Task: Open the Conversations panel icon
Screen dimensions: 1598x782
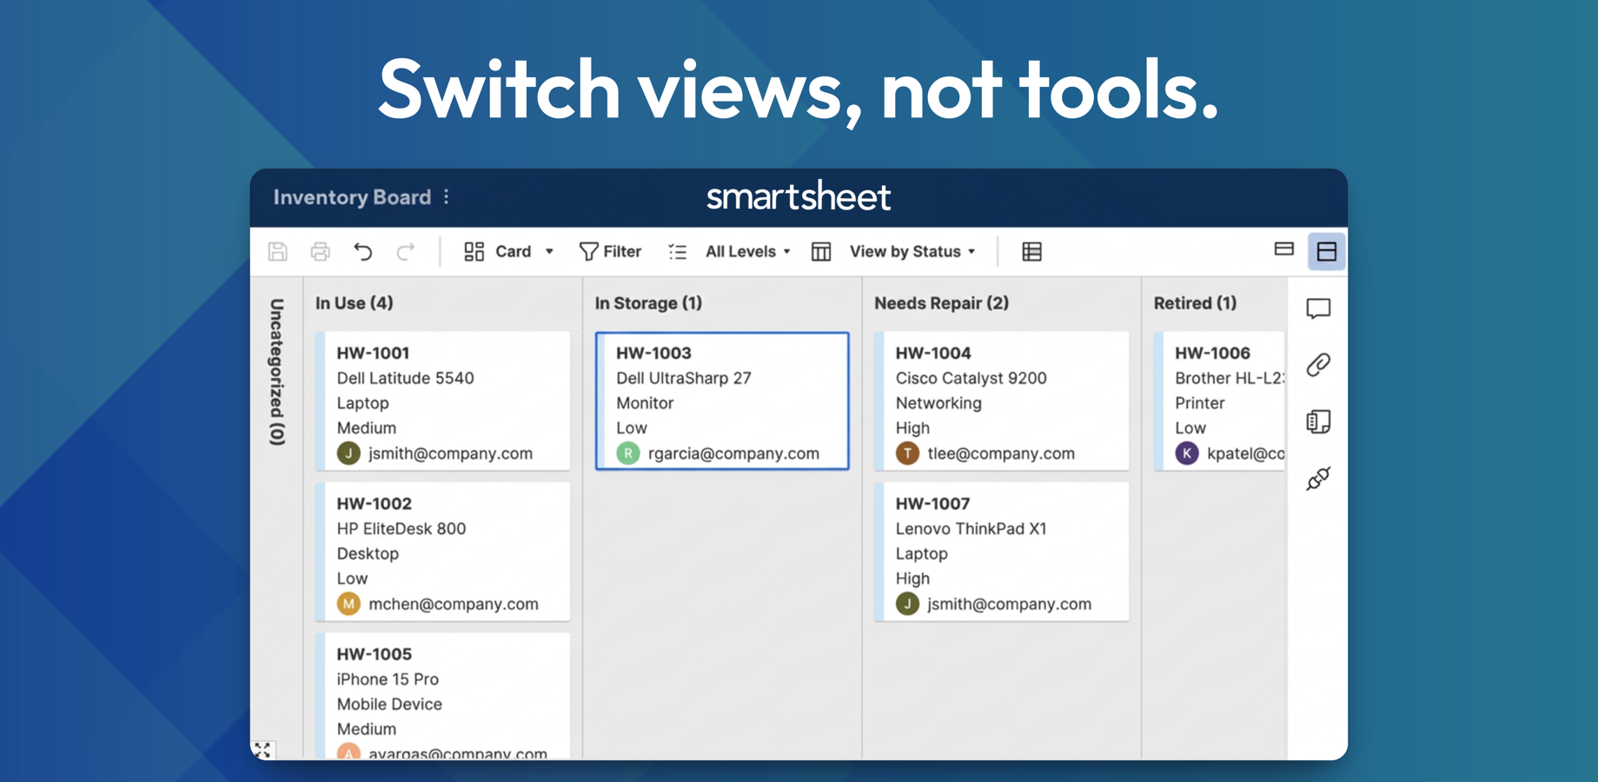Action: coord(1318,308)
